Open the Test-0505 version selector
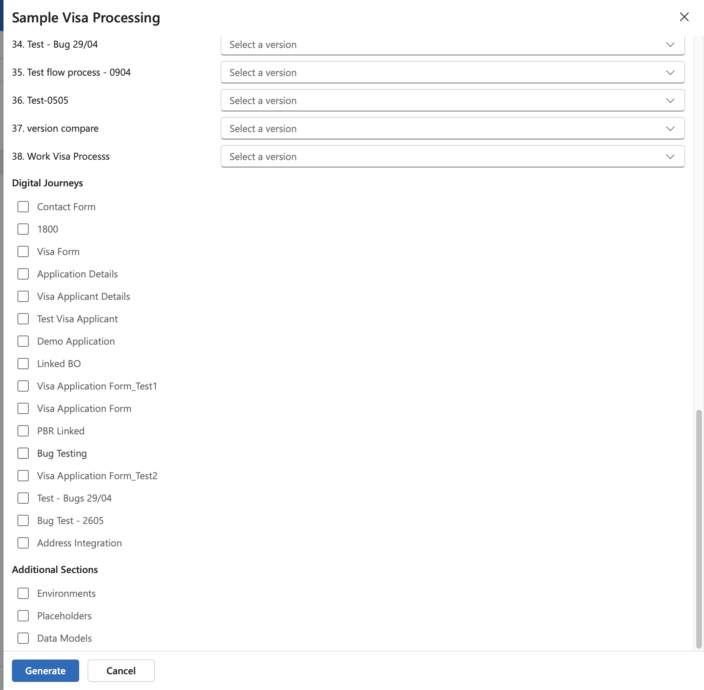This screenshot has height=690, width=704. coord(452,101)
